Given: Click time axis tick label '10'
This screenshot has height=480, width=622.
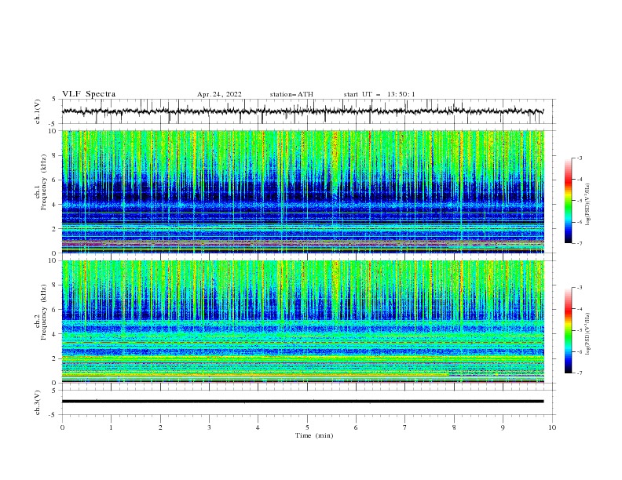Looking at the screenshot, I should coord(552,427).
